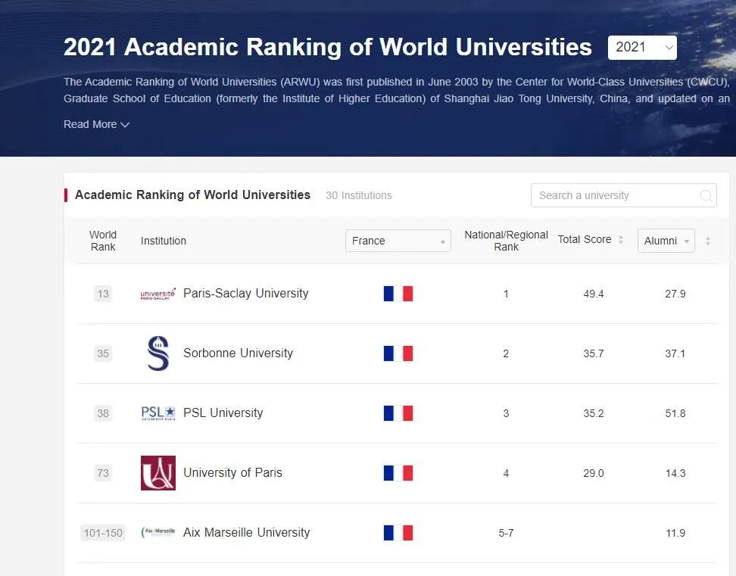The image size is (736, 576).
Task: Click the France flag in University of Paris row
Action: tap(398, 473)
